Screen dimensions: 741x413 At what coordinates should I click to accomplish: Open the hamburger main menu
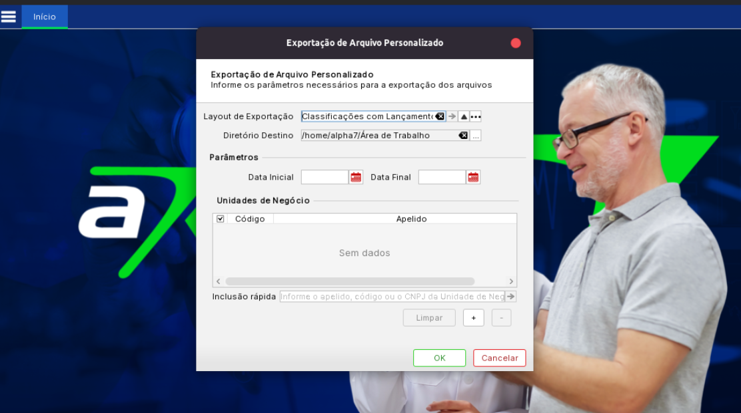click(x=9, y=17)
